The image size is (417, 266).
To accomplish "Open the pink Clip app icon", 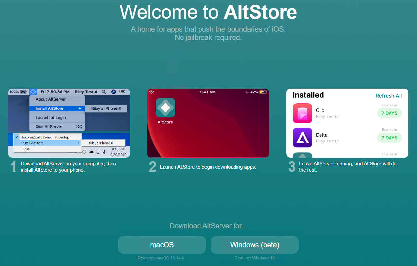I will pyautogui.click(x=302, y=113).
